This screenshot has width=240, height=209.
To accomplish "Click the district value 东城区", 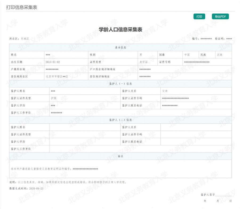I will pyautogui.click(x=25, y=39).
